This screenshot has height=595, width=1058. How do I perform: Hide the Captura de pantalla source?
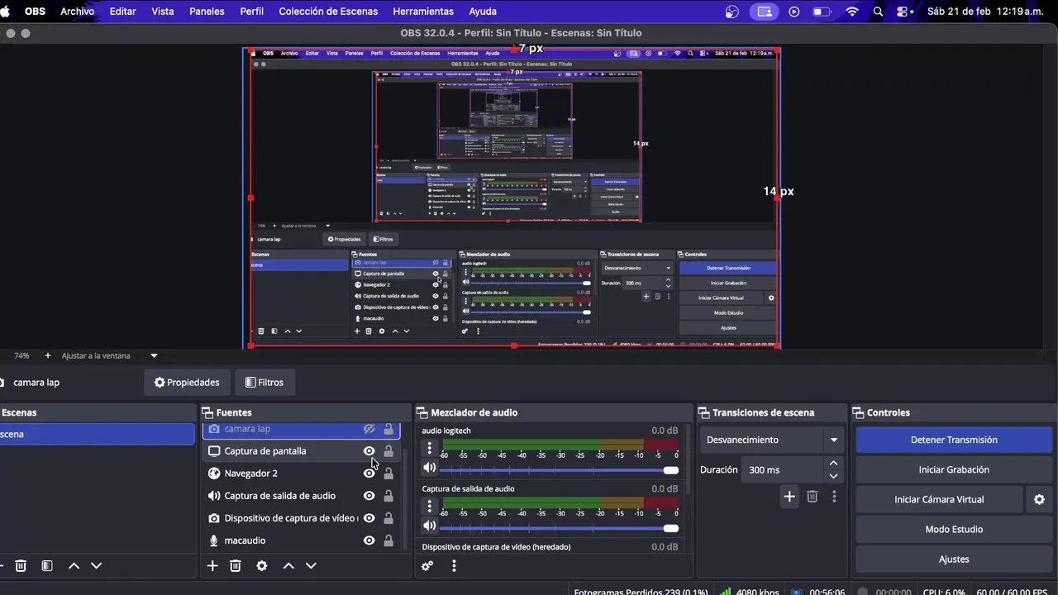(369, 451)
